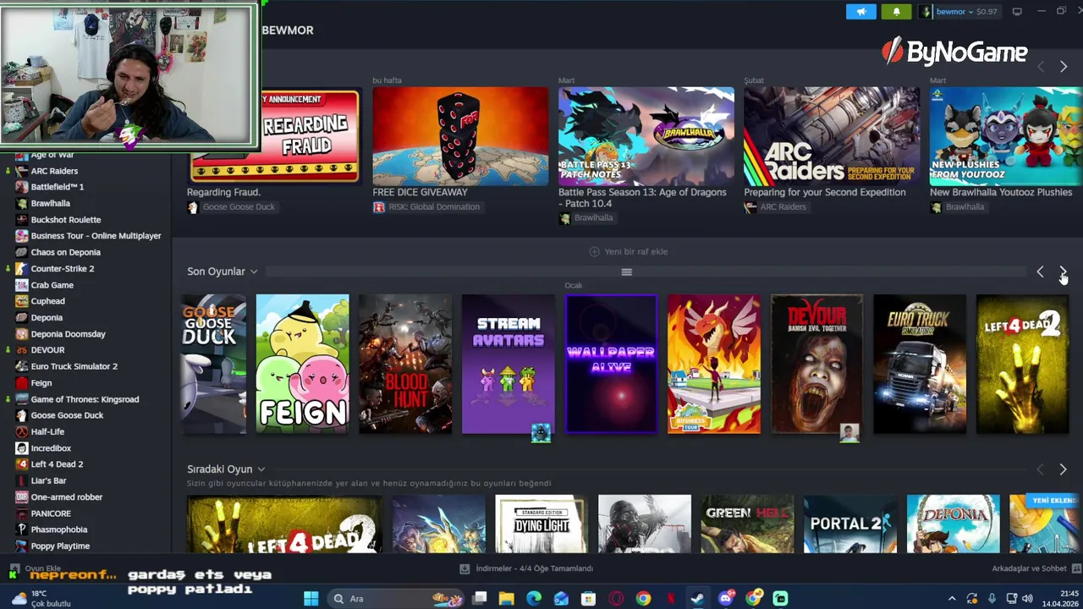The height and width of the screenshot is (609, 1083).
Task: Show previous Son Oyunlar games with left arrow
Action: coord(1040,272)
